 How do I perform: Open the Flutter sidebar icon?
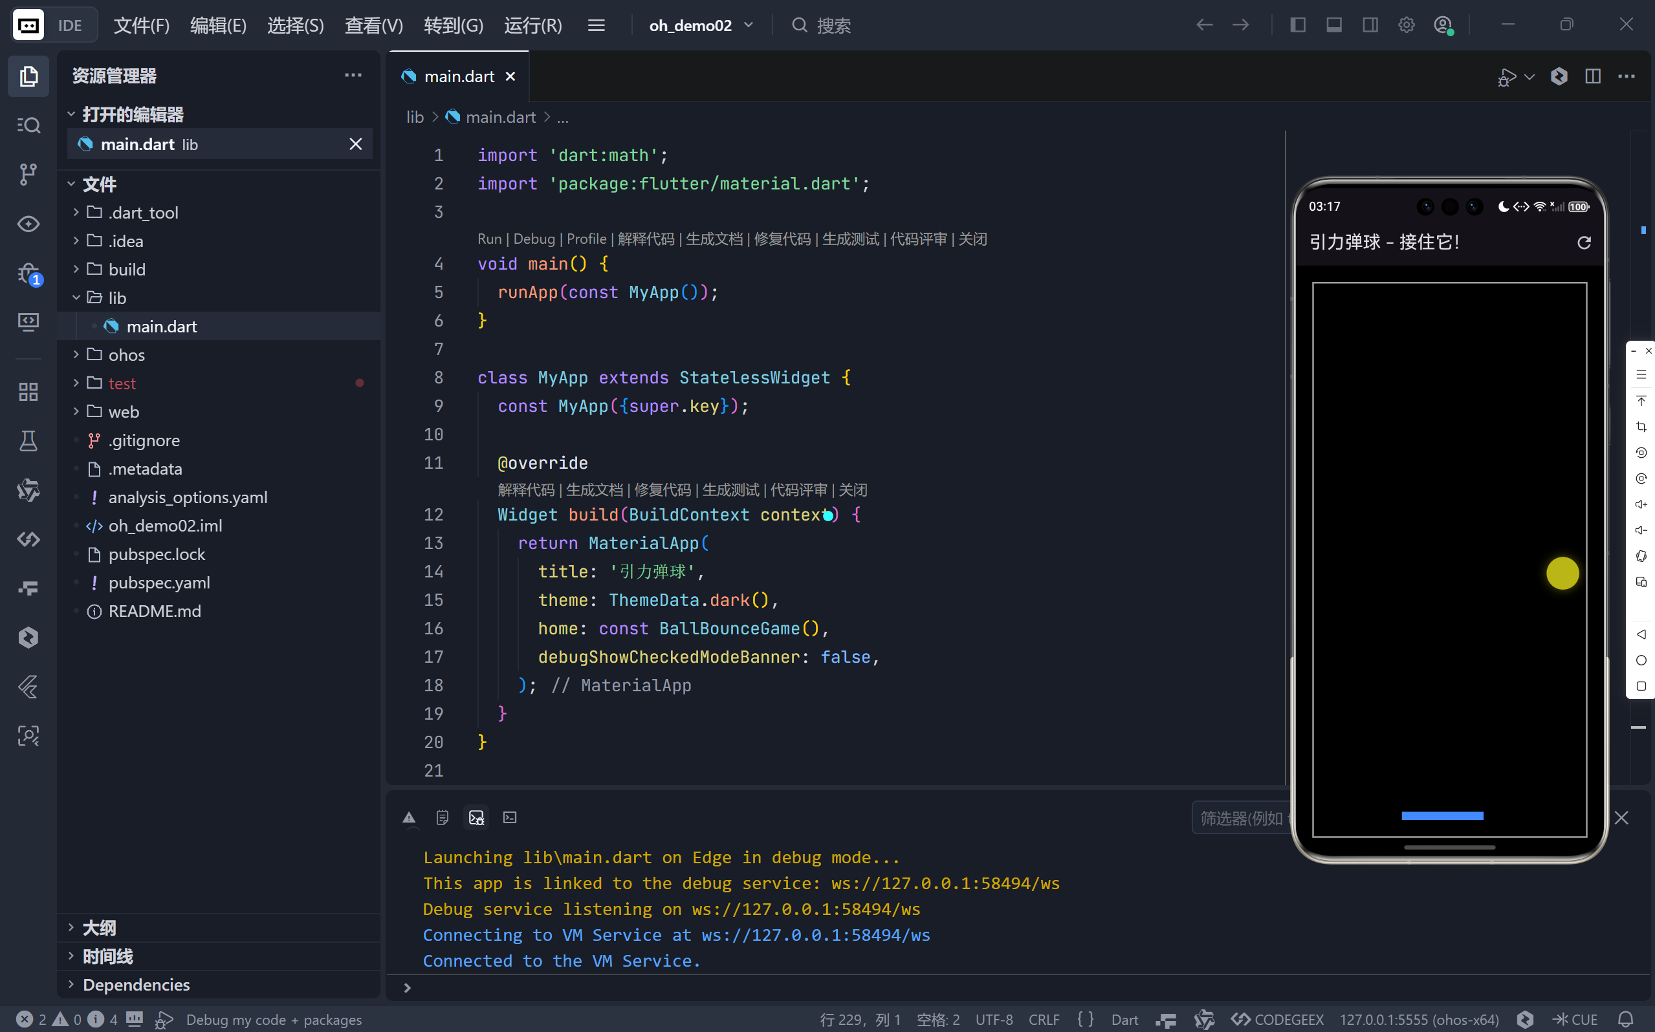(28, 687)
